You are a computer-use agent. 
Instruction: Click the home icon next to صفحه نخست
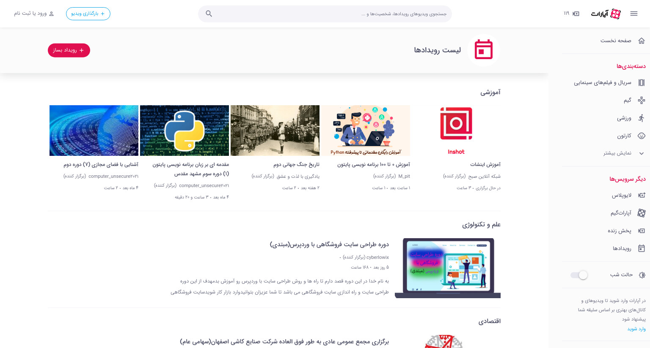(642, 41)
